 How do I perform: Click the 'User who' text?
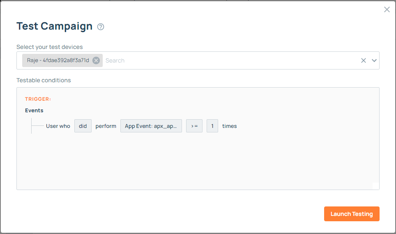click(58, 126)
